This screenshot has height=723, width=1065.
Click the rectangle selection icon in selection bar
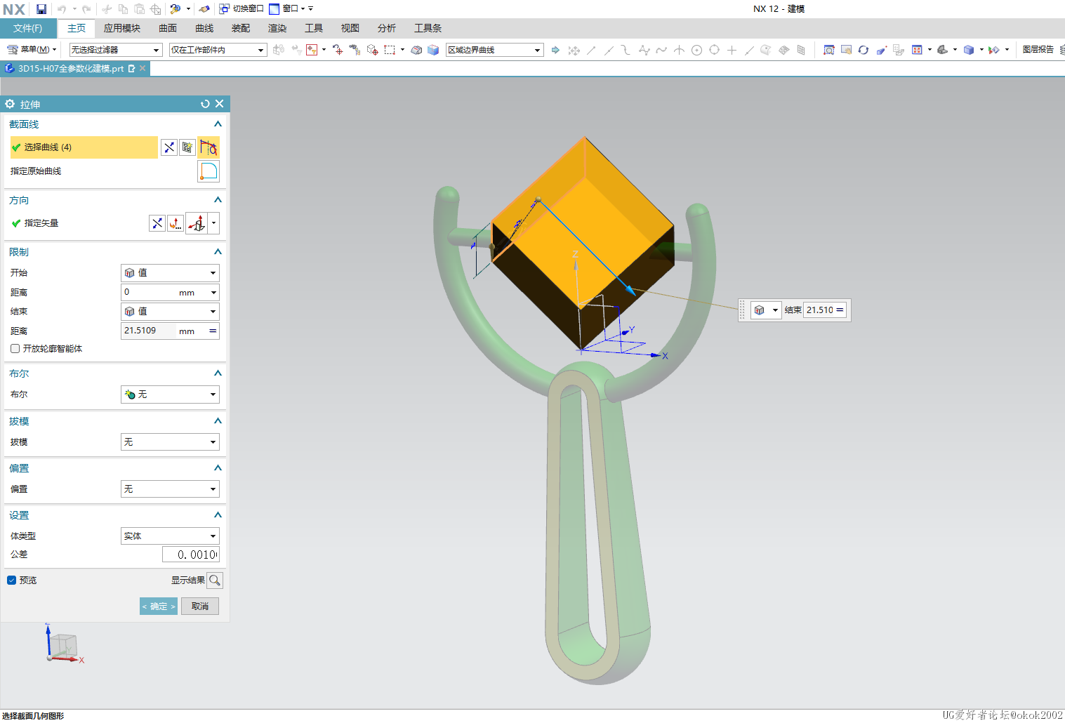390,50
